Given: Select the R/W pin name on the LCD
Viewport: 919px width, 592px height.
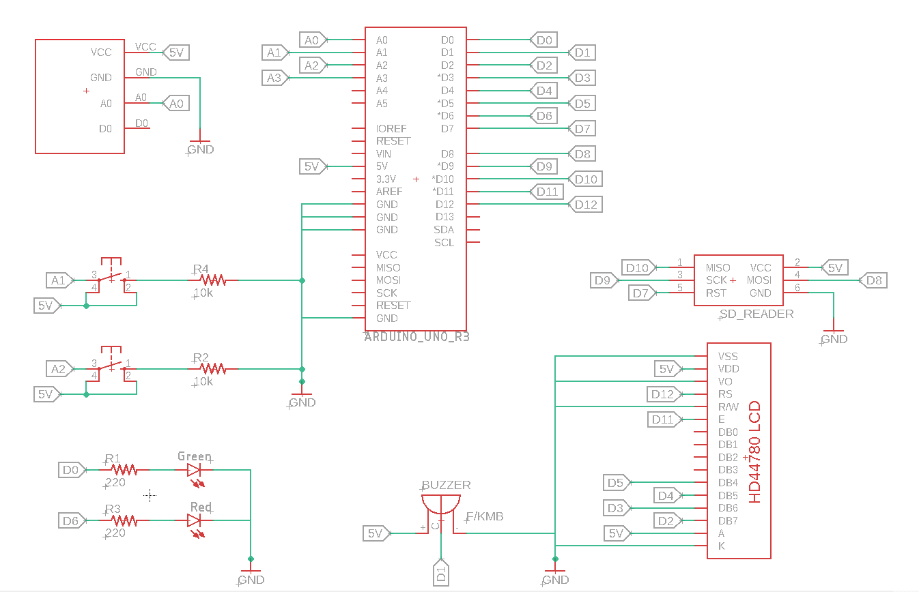Looking at the screenshot, I should [729, 407].
